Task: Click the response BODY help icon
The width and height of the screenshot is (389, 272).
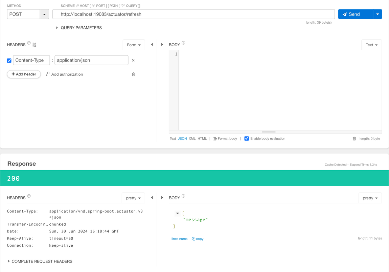Action: [183, 196]
